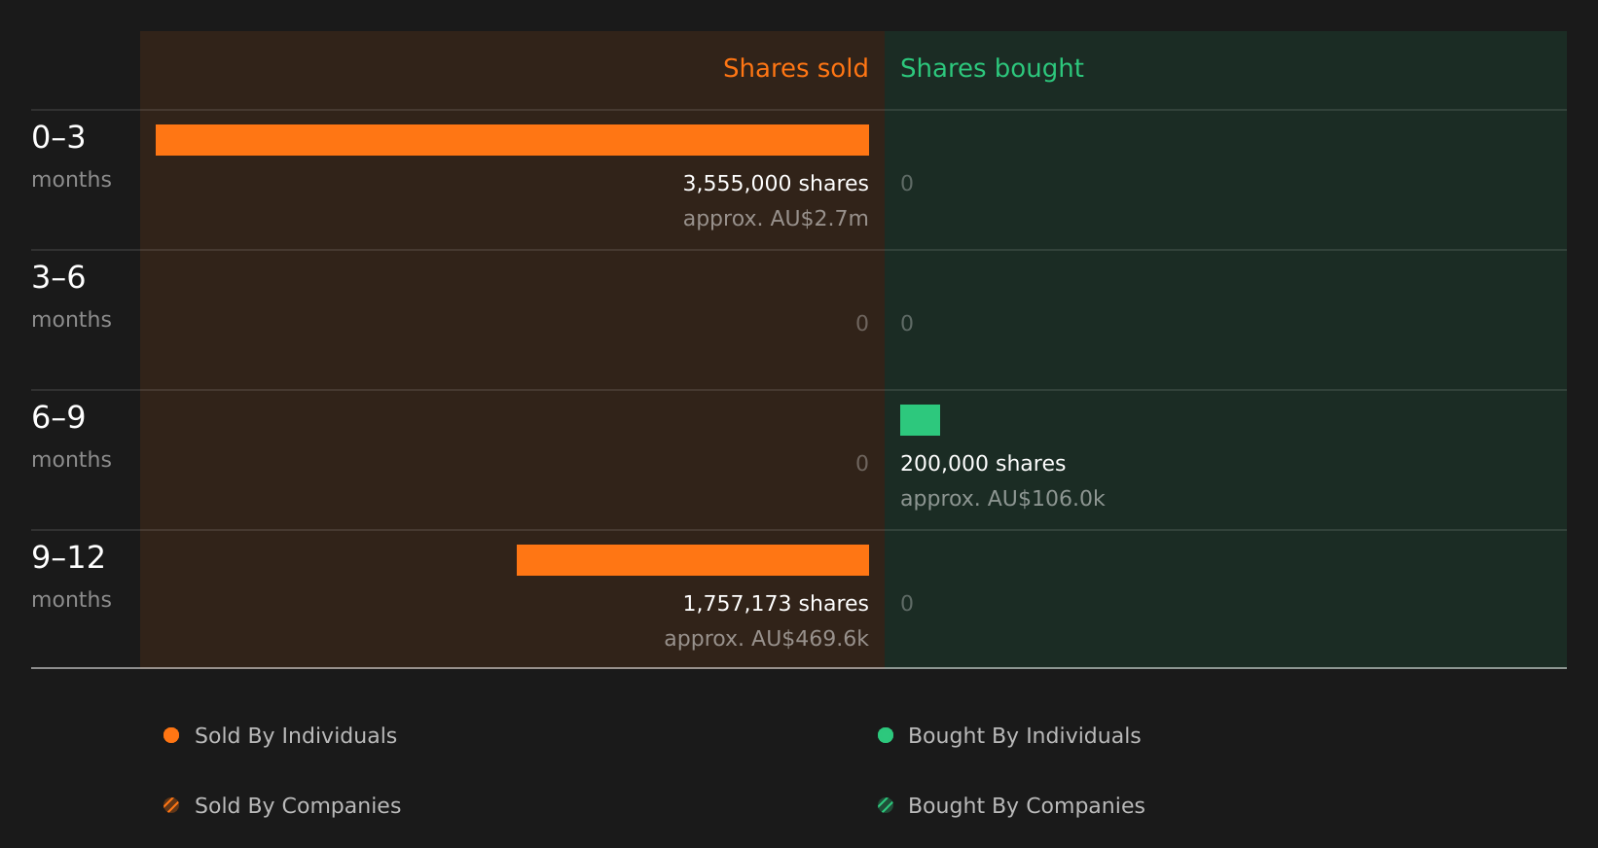1598x848 pixels.
Task: Click the 1,757,173 shares value
Action: (x=776, y=603)
